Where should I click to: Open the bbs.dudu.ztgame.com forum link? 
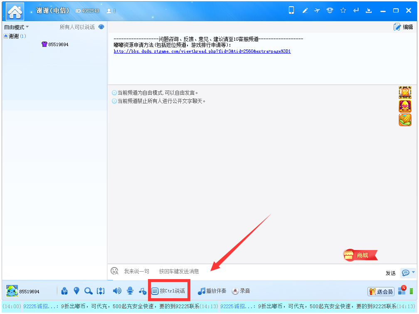coord(202,52)
